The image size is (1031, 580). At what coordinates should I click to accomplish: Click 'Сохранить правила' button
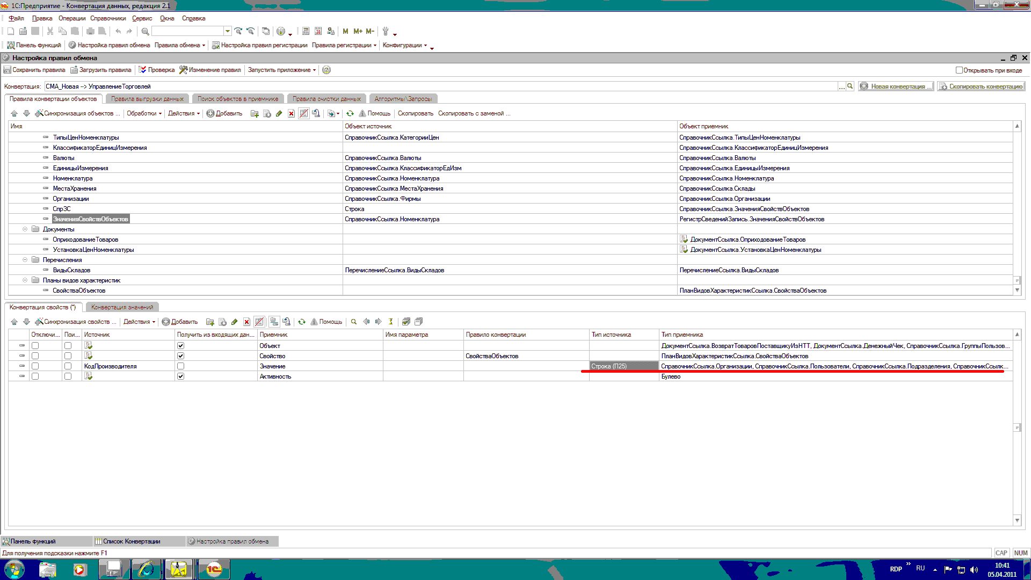[34, 70]
